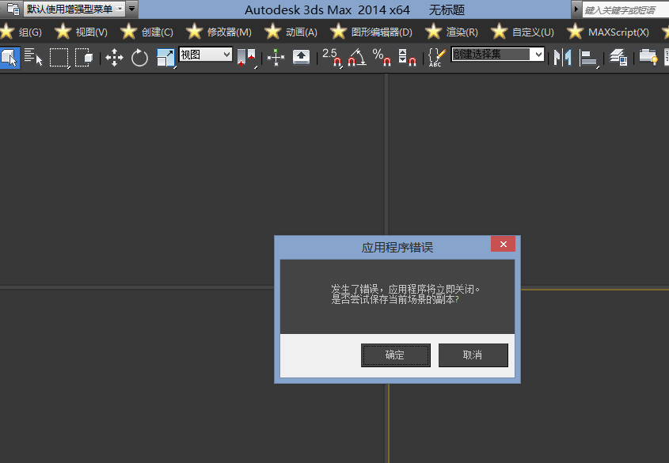The height and width of the screenshot is (463, 669).
Task: Select the Select Object tool
Action: coord(10,57)
